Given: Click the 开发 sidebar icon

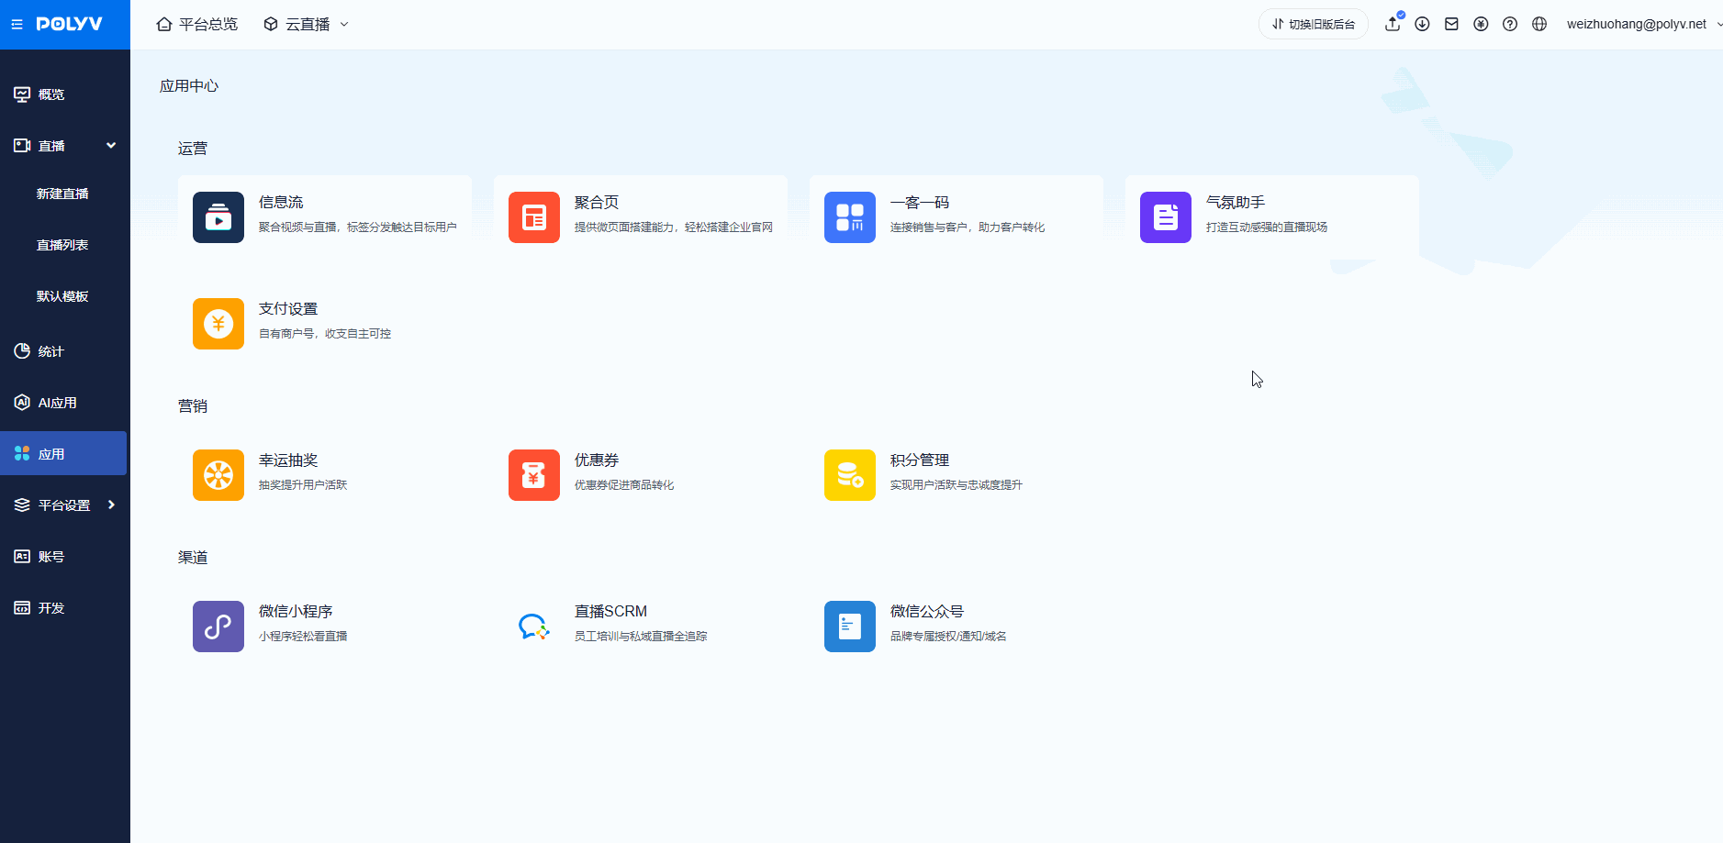Looking at the screenshot, I should pyautogui.click(x=22, y=608).
